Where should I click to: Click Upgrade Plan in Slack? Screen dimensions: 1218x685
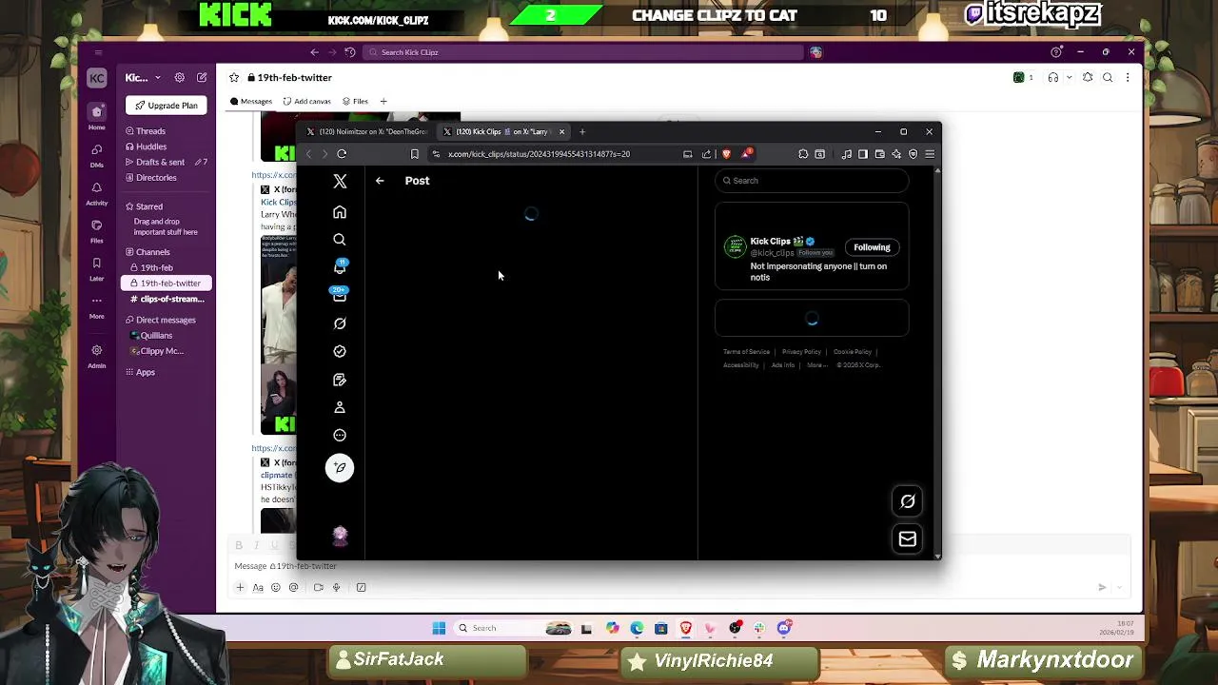click(x=167, y=106)
